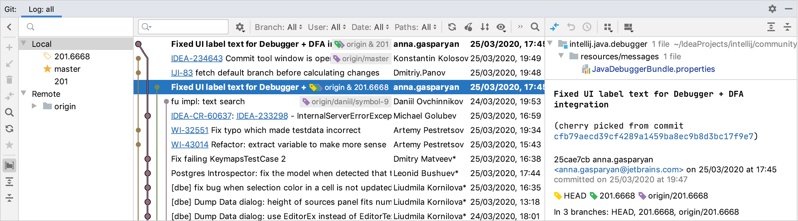Screen dimensions: 798x221
Task: Toggle the branches folder grouping button
Action: [x=9, y=165]
